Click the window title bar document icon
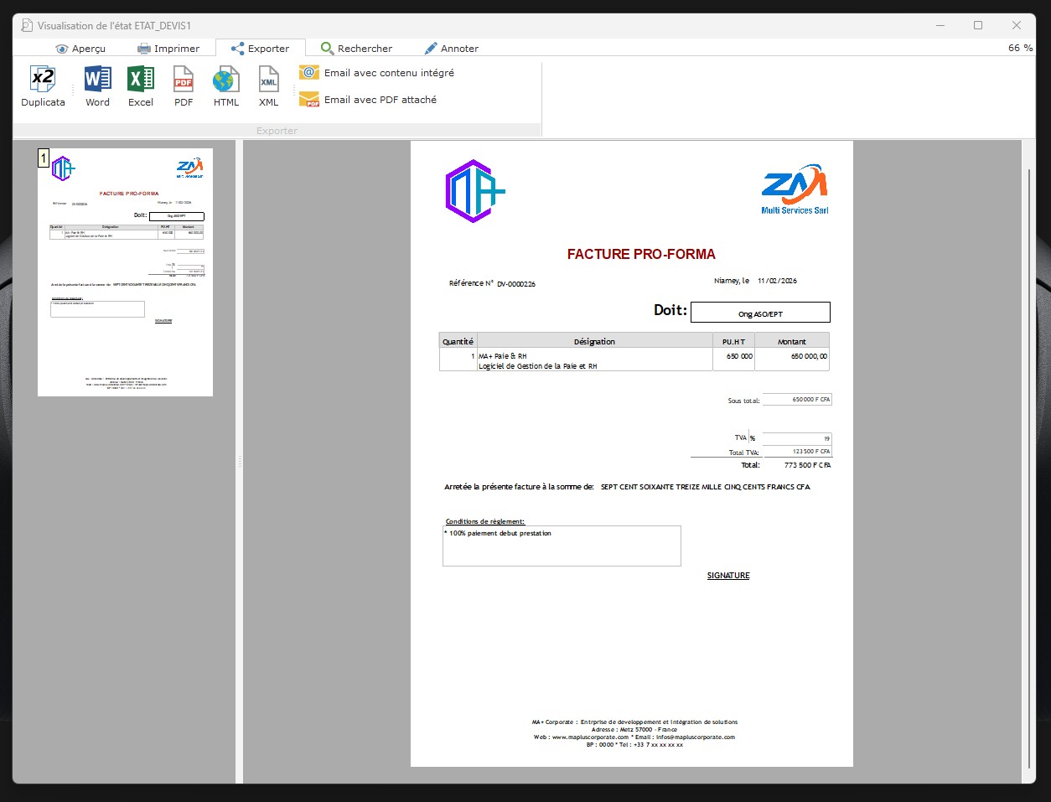This screenshot has height=802, width=1051. pos(27,26)
